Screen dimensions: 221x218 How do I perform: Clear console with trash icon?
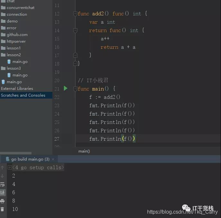click(x=2, y=209)
